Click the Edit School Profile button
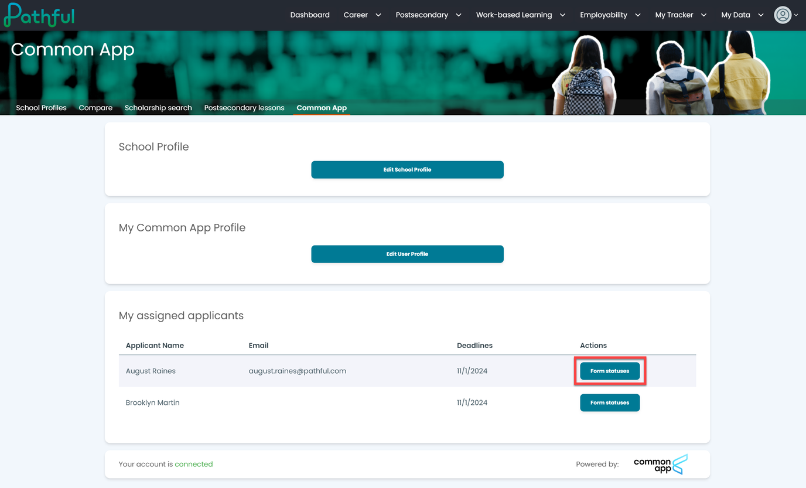 407,170
